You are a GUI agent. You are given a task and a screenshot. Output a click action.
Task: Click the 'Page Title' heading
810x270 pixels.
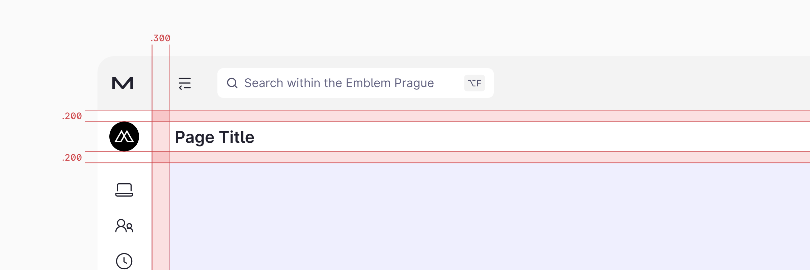coord(215,137)
